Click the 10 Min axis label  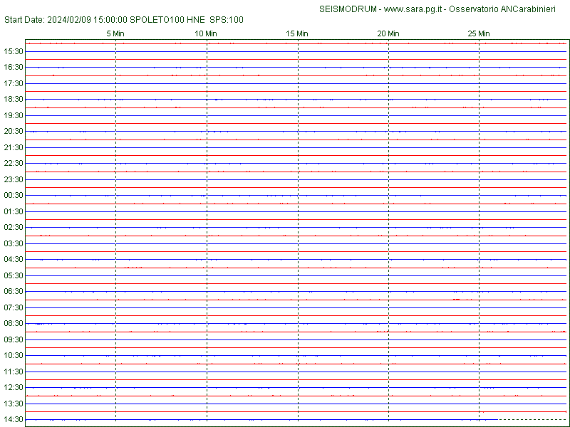point(206,33)
